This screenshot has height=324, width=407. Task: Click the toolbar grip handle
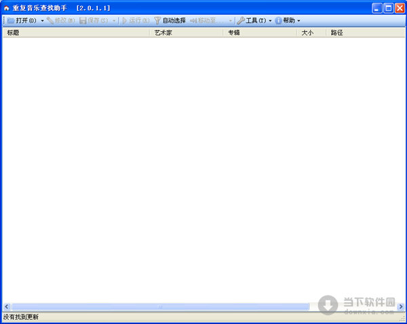4,20
